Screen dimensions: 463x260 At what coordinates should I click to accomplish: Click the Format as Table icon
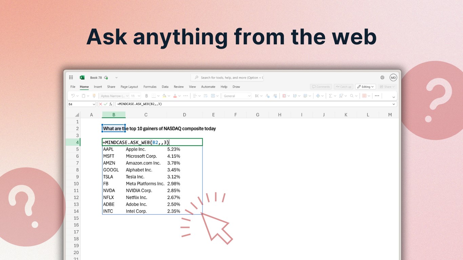(x=295, y=96)
